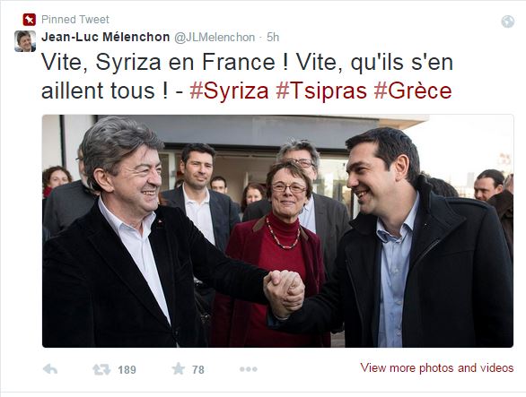Click the tweet text "Vite, Syriza en France"
Image resolution: width=526 pixels, height=397 pixels.
pos(158,63)
